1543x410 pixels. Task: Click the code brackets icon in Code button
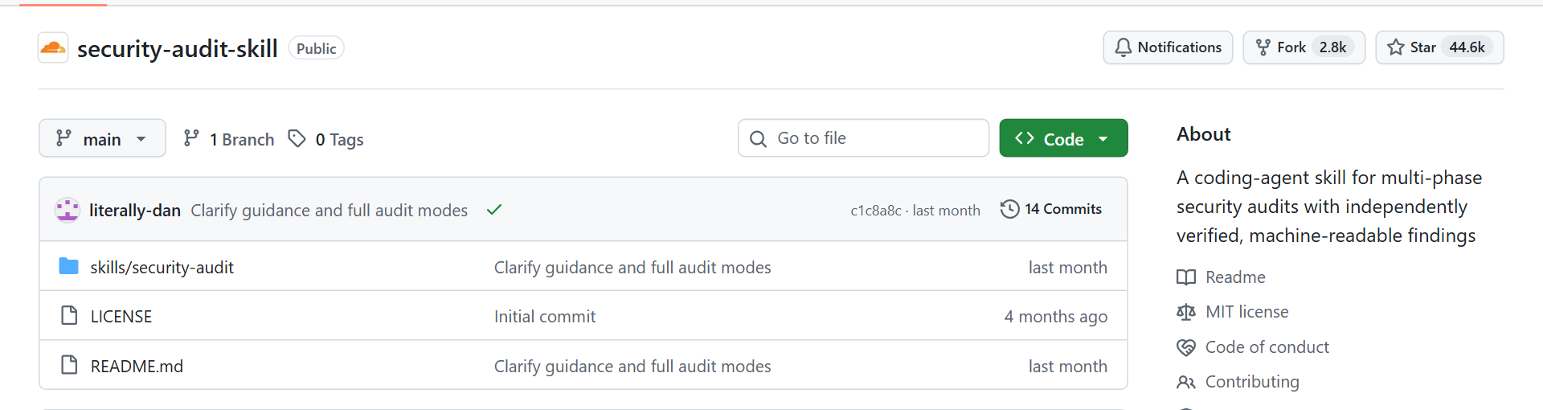(x=1025, y=138)
